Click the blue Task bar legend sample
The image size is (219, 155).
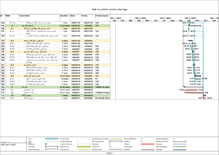52,139
